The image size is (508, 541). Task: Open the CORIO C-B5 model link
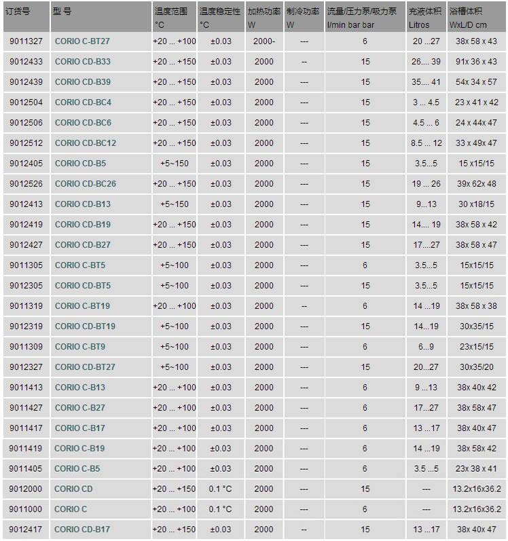(77, 468)
